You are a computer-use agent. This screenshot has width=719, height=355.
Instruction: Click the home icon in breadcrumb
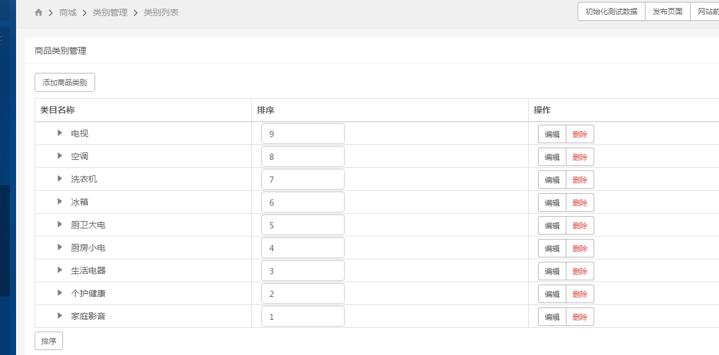[38, 12]
